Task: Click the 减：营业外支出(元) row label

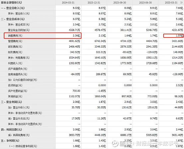Action: (19, 118)
